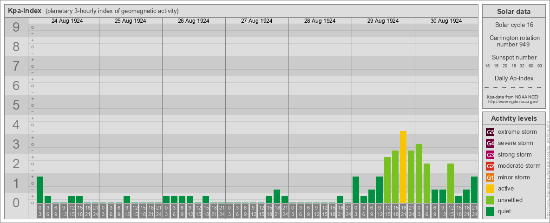550x223 pixels.
Task: Click the 9-12 bar on 25 Aug 1924
Action: click(x=127, y=199)
